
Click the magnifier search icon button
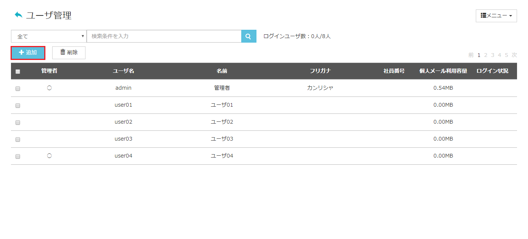tap(248, 36)
